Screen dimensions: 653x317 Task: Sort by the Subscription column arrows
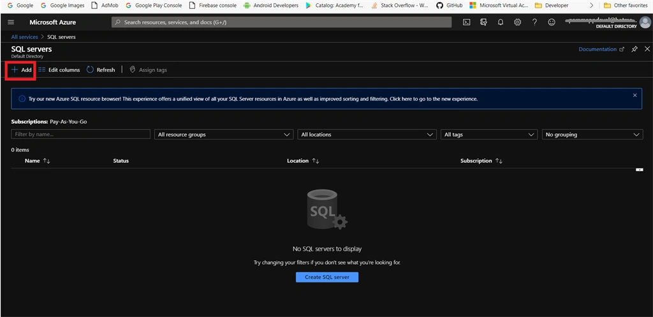pos(499,161)
